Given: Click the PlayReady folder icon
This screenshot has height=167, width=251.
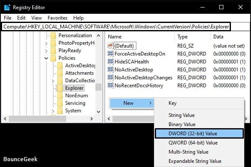Looking at the screenshot, I should click(x=53, y=51).
